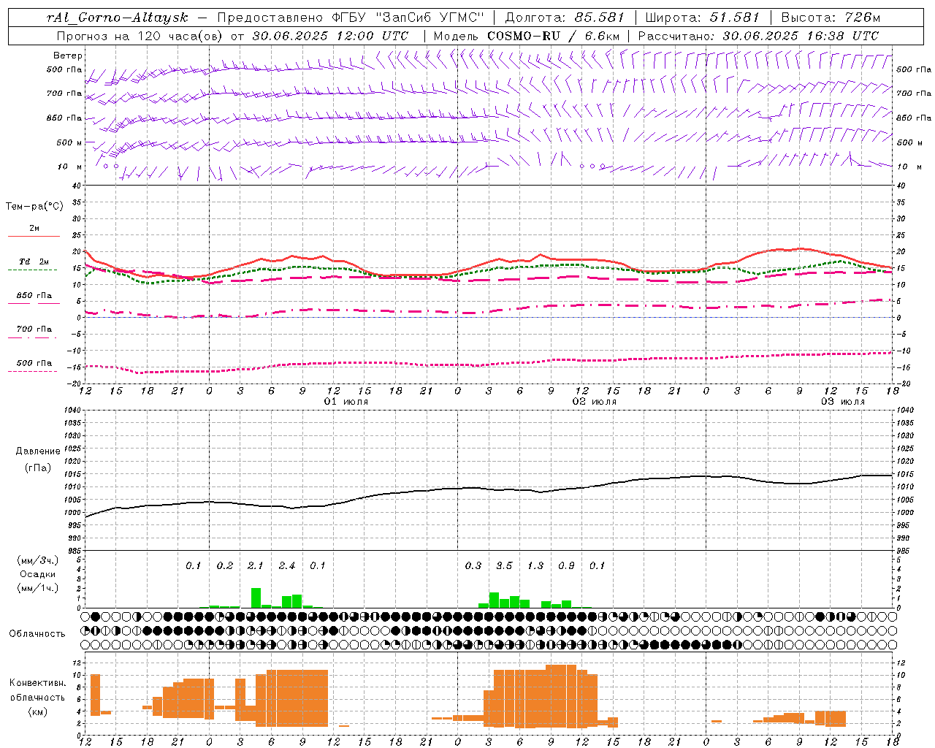The width and height of the screenshot is (935, 748).
Task: Click the date label '01 июля'
Action: [x=346, y=402]
